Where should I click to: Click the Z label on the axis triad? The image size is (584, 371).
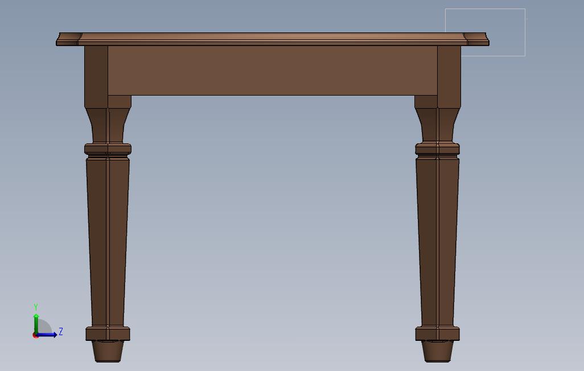click(61, 331)
